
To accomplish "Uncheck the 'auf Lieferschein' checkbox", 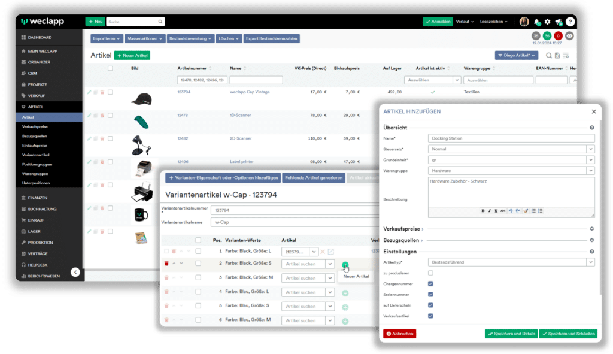I will click(430, 305).
